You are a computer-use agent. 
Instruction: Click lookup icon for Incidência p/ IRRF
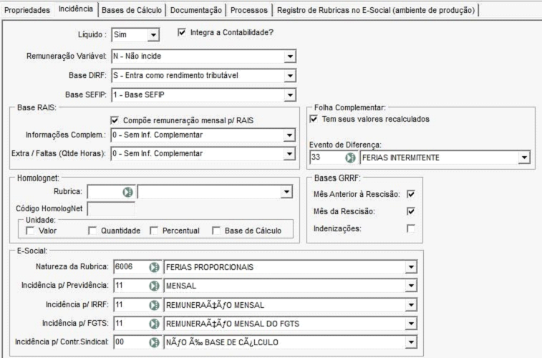154,305
